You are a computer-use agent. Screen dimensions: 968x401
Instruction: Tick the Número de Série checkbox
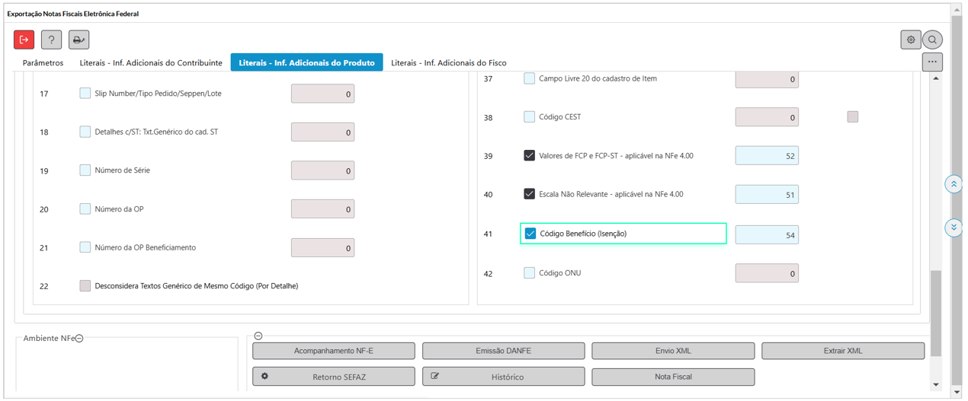85,170
